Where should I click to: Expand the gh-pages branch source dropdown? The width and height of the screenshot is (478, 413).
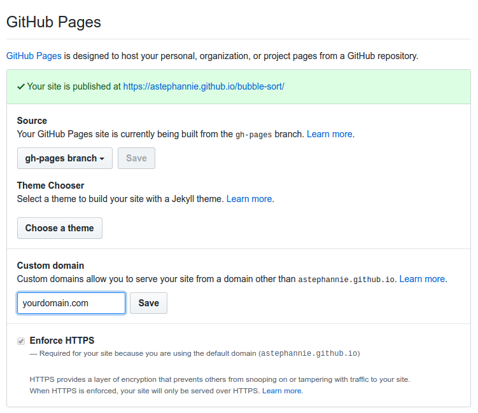65,158
